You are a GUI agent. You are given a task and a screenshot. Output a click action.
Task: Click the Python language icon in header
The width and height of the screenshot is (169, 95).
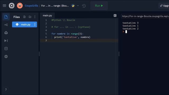[73, 6]
